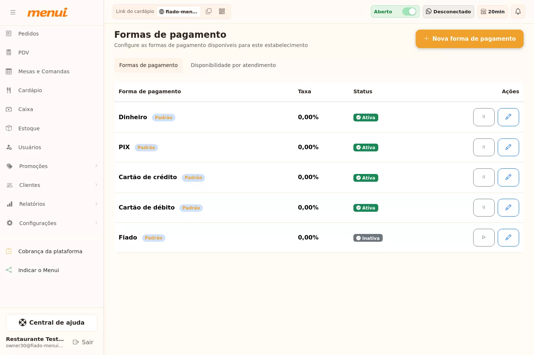This screenshot has width=534, height=355.
Task: Click the Restaurante Test... account name
Action: coord(35,339)
